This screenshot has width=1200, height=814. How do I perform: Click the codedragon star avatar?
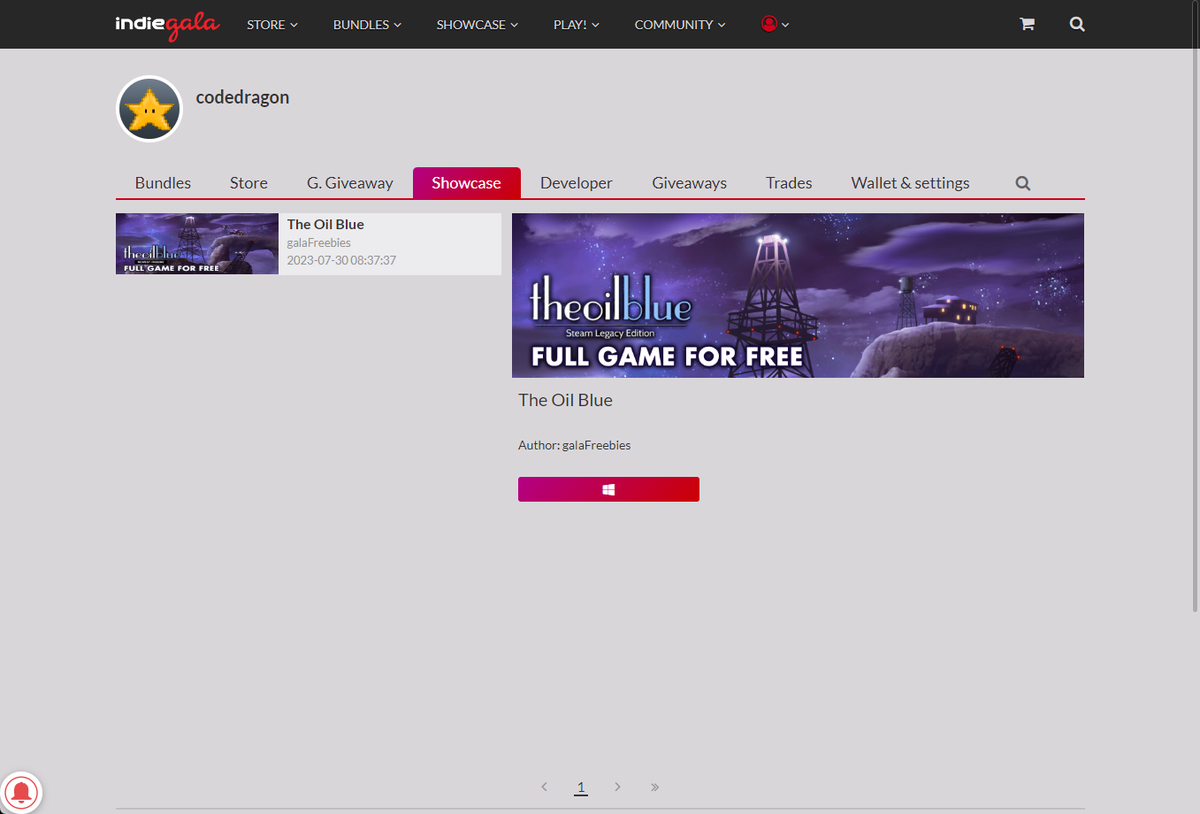149,109
